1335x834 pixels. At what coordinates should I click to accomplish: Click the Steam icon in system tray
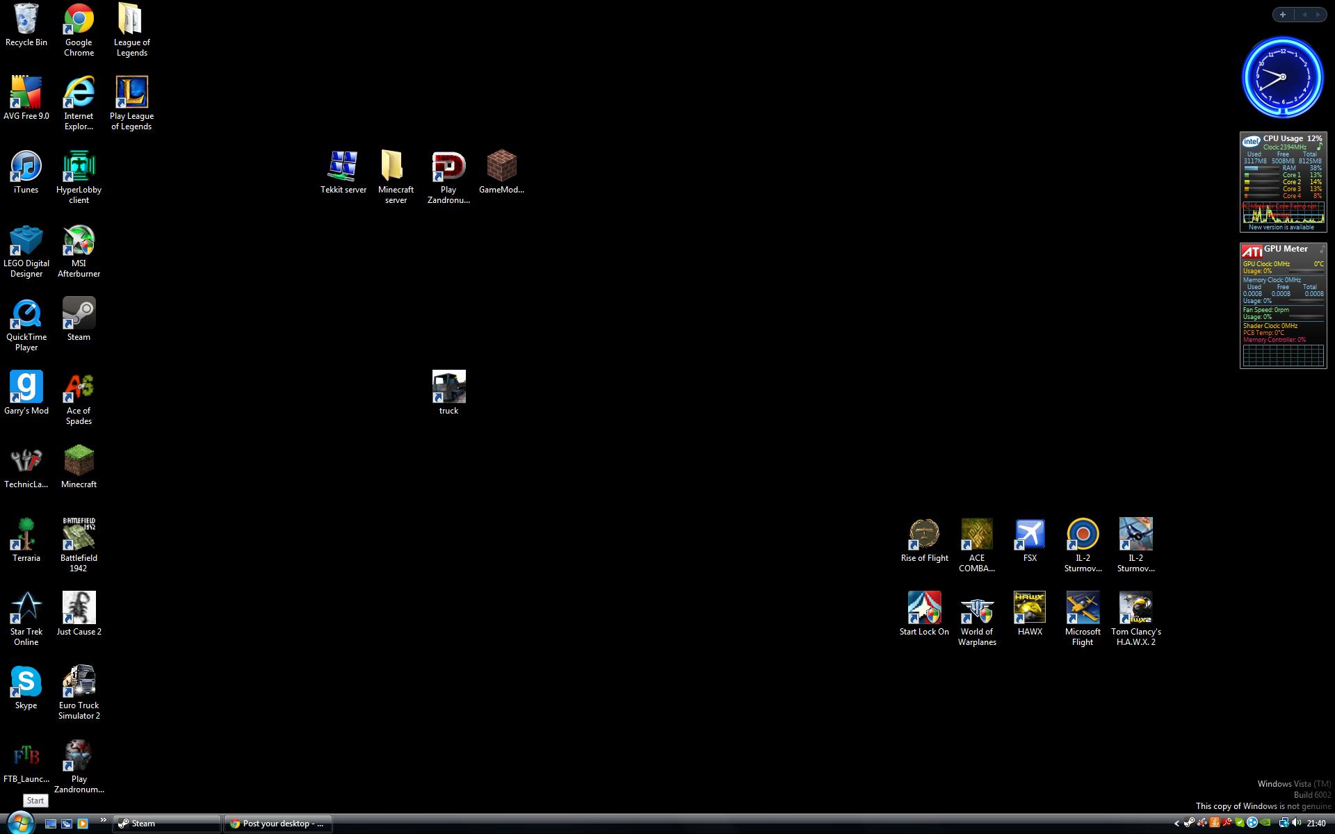(x=1189, y=823)
